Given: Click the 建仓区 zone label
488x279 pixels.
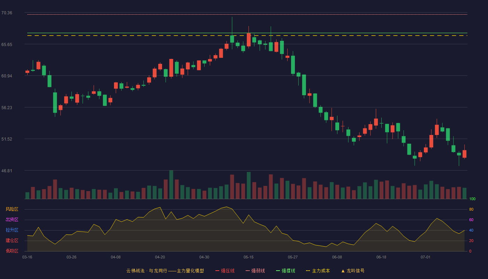Looking at the screenshot, I should [x=12, y=241].
